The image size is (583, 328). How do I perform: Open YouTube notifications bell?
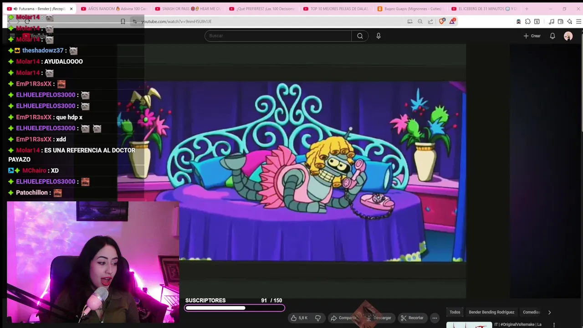click(x=552, y=36)
